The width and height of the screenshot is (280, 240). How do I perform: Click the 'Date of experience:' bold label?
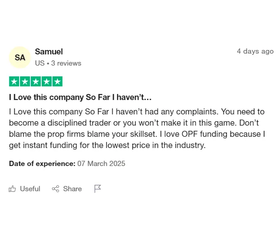point(42,164)
